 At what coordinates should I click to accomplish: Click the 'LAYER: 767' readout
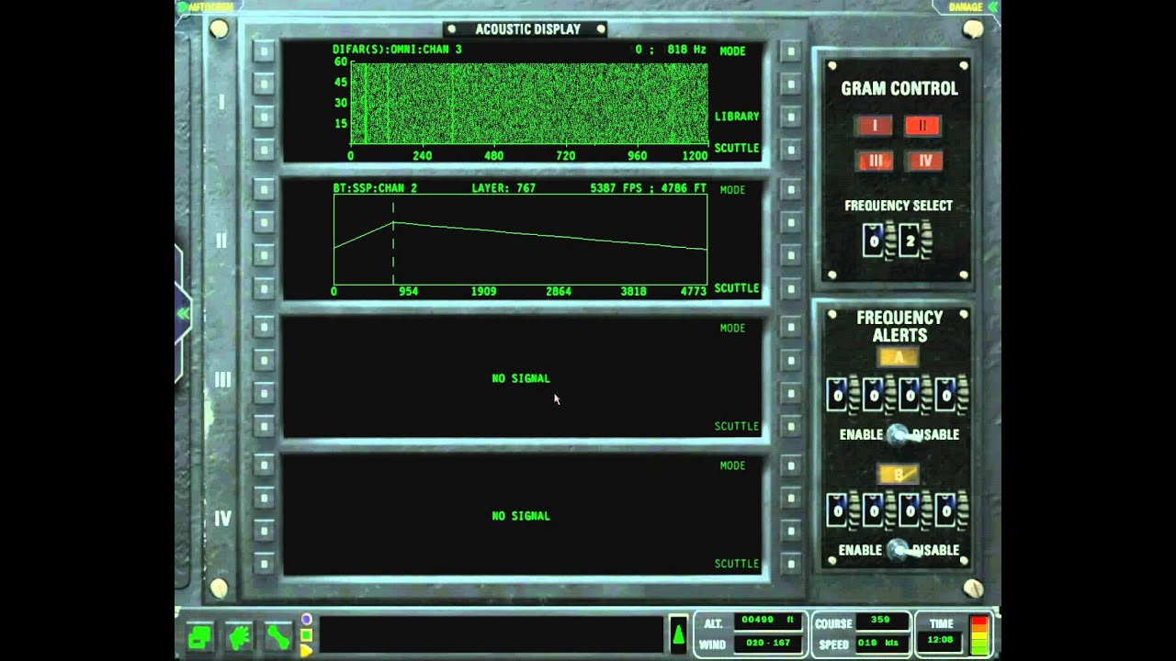tap(503, 188)
